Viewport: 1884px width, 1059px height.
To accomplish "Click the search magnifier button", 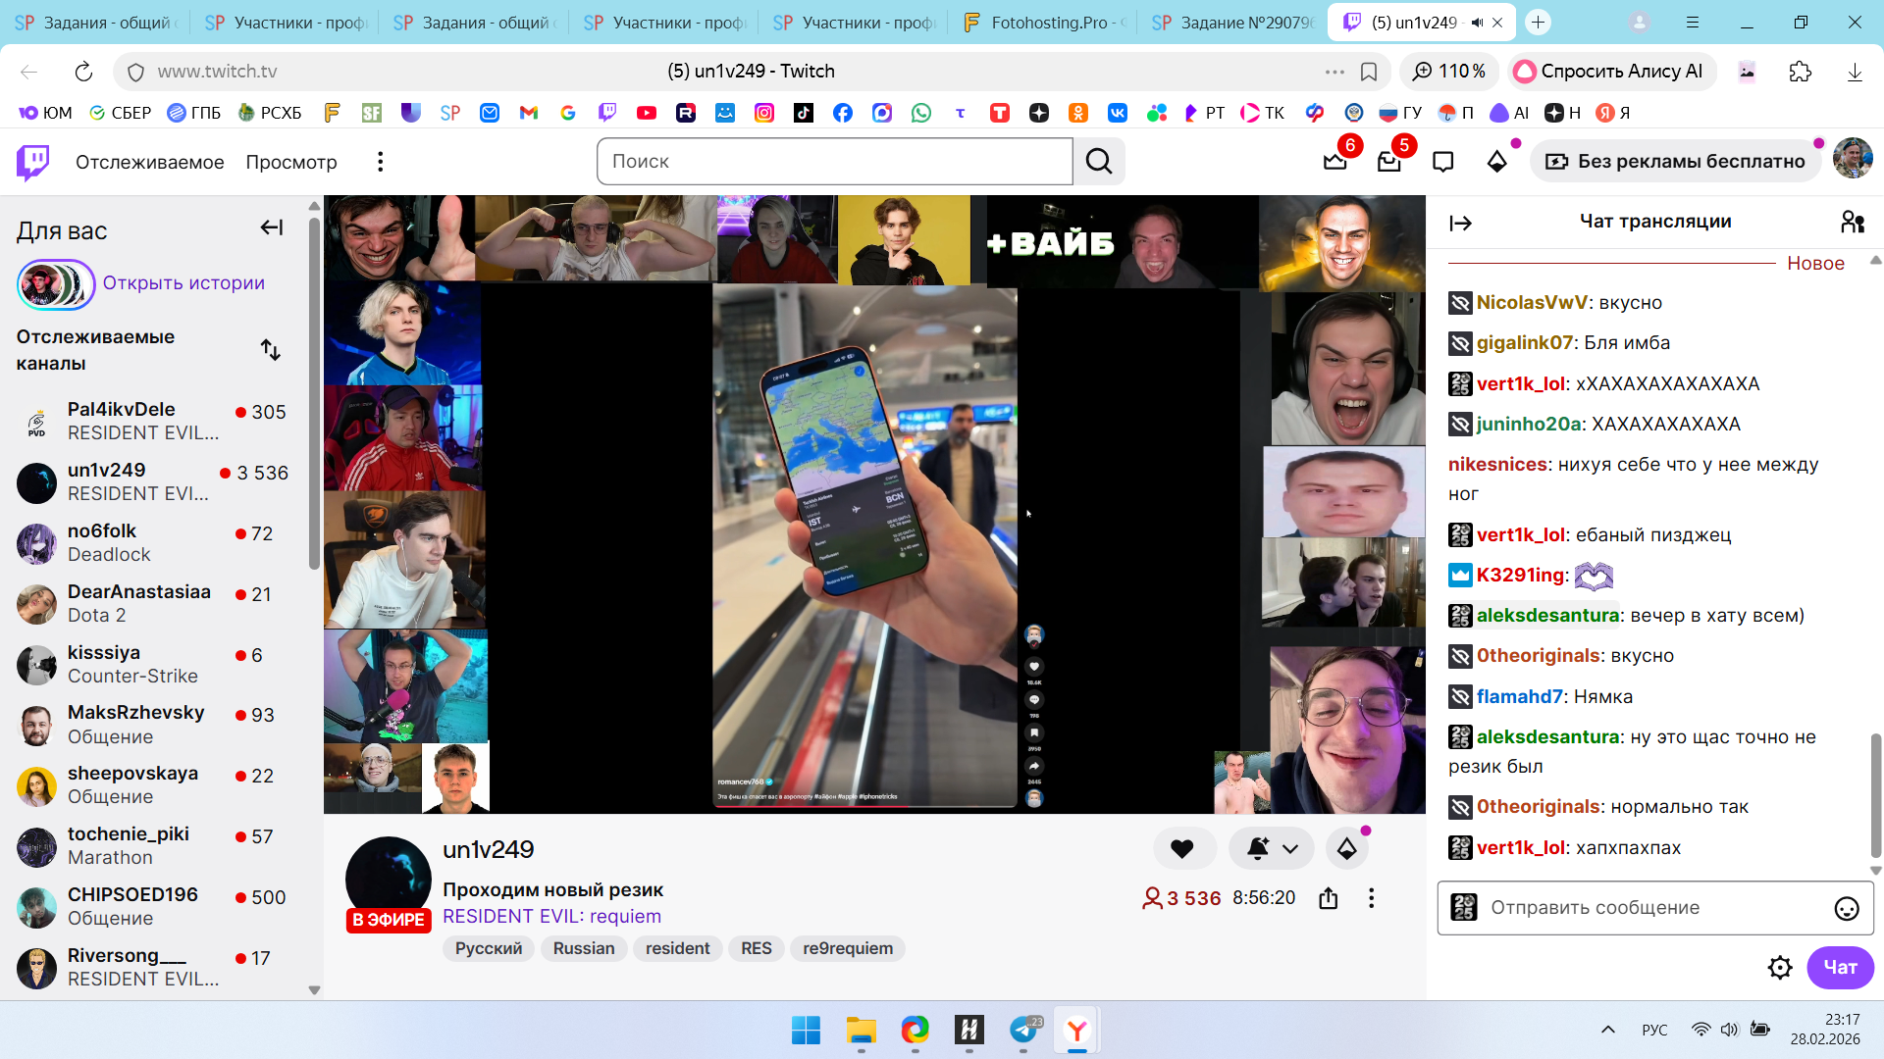I will (1099, 162).
